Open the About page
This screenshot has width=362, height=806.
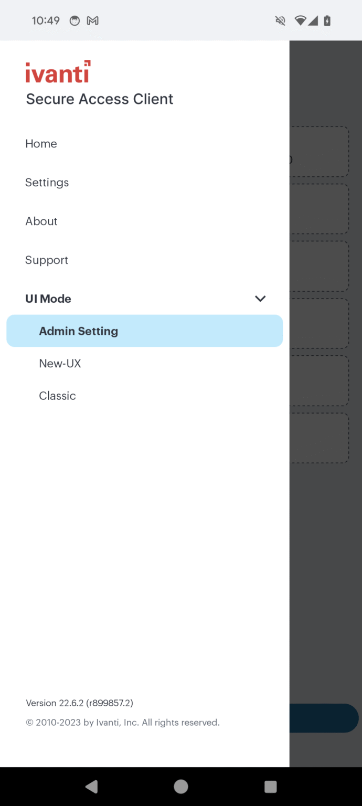tap(41, 221)
